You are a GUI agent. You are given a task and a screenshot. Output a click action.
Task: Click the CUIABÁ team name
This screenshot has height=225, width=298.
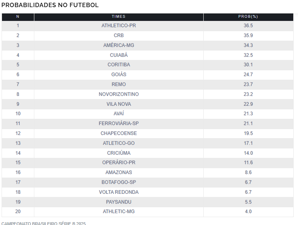pyautogui.click(x=118, y=55)
